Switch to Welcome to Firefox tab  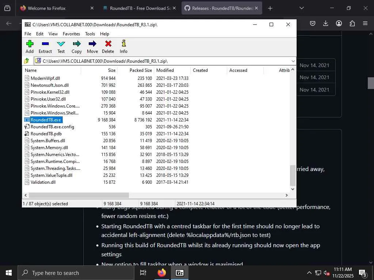click(56, 8)
